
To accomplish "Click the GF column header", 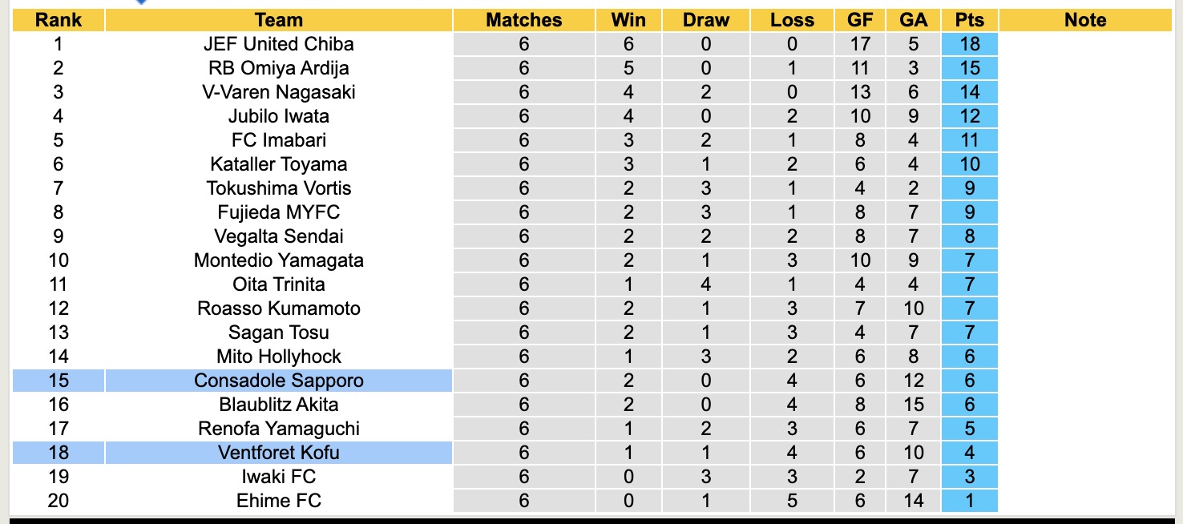I will pyautogui.click(x=860, y=20).
